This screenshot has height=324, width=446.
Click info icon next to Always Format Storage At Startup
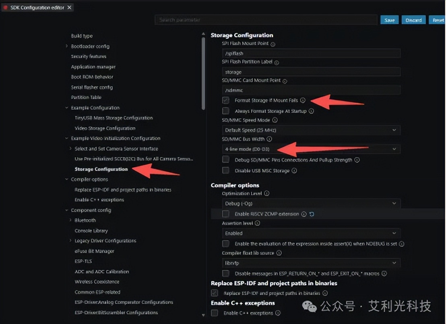(x=311, y=111)
